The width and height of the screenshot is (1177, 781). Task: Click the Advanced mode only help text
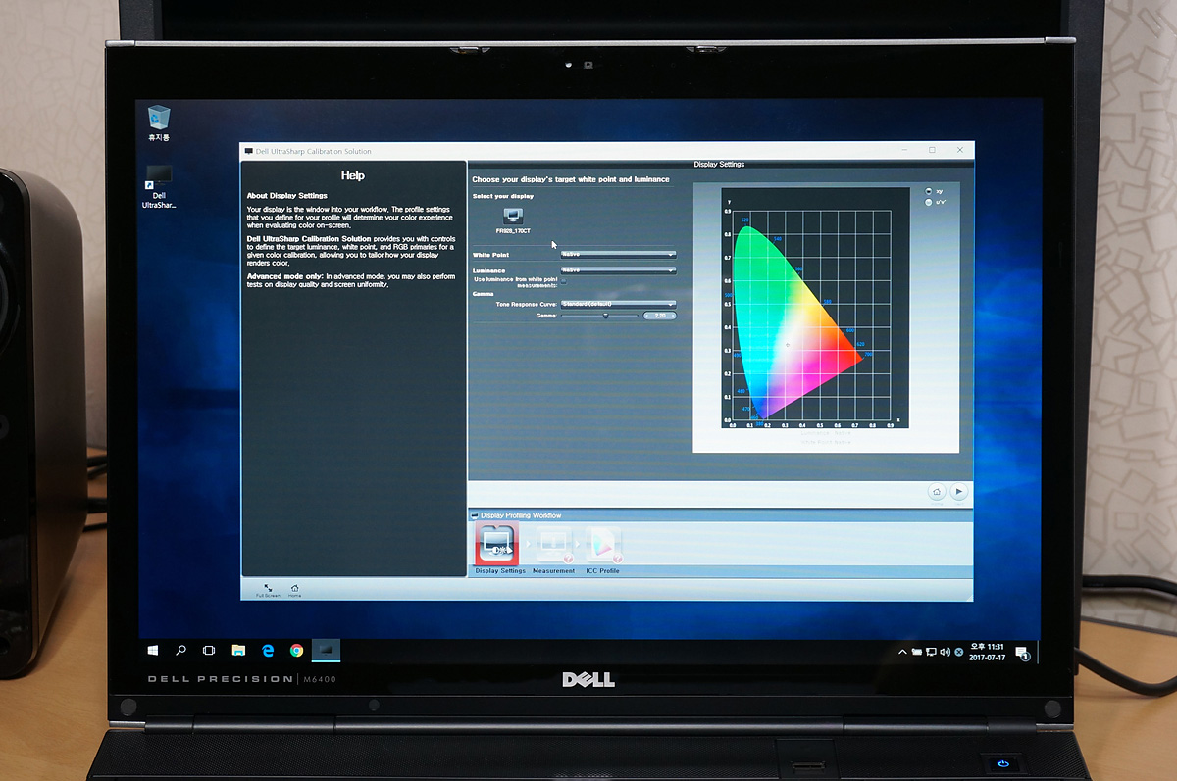[x=350, y=280]
